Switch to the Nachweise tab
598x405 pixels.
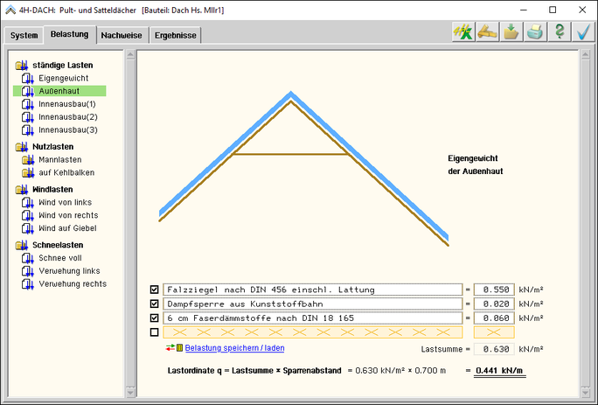122,36
